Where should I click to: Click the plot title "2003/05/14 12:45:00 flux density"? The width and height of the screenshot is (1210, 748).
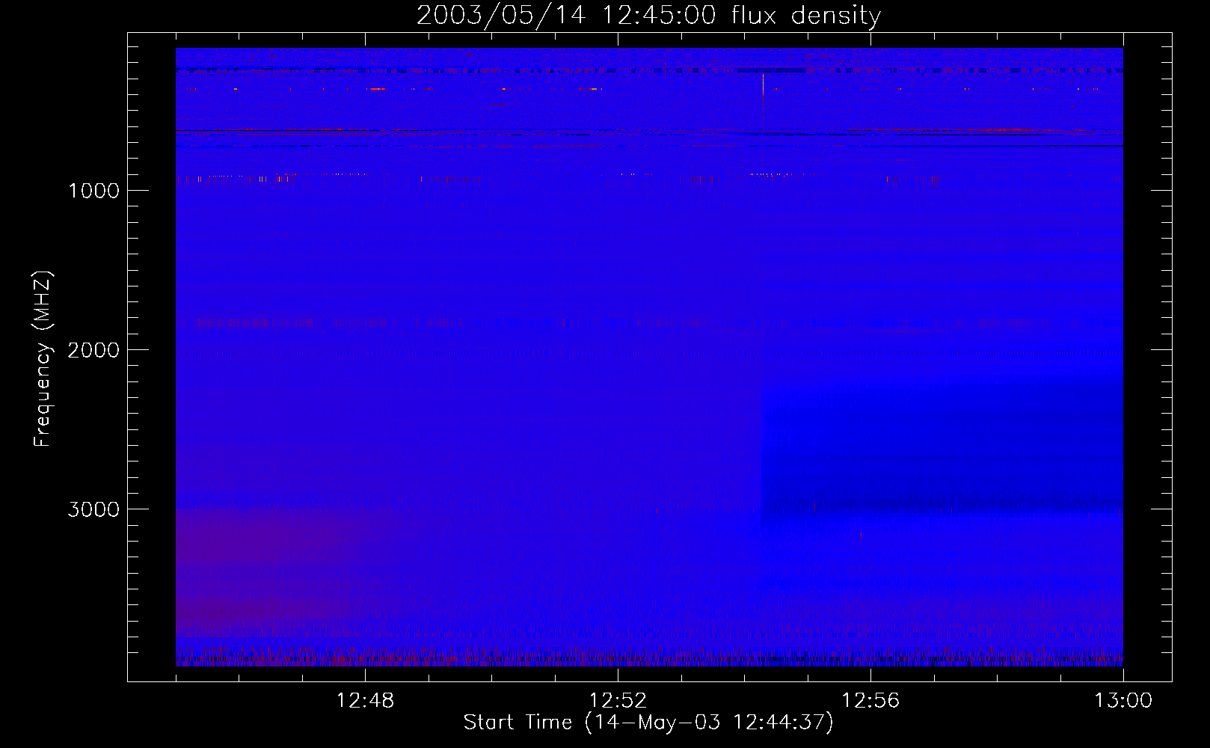648,16
